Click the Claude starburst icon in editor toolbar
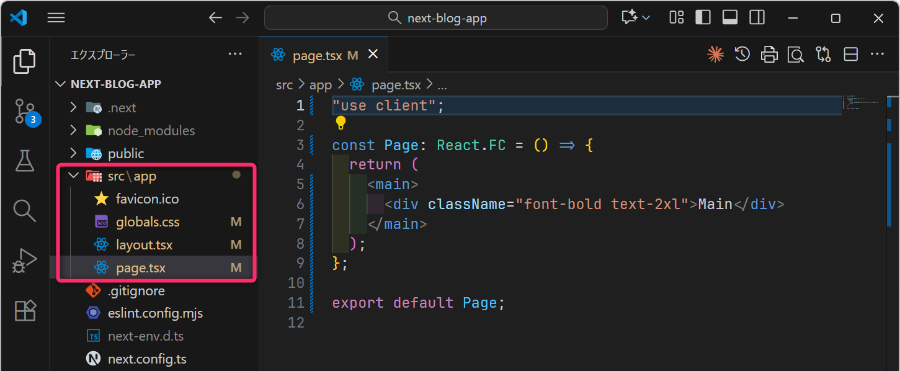The height and width of the screenshot is (371, 900). point(716,55)
